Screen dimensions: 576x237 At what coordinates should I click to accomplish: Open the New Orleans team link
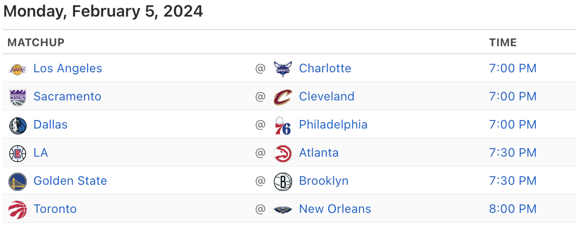[x=335, y=209]
